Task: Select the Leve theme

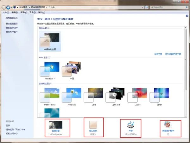Action: (94, 97)
